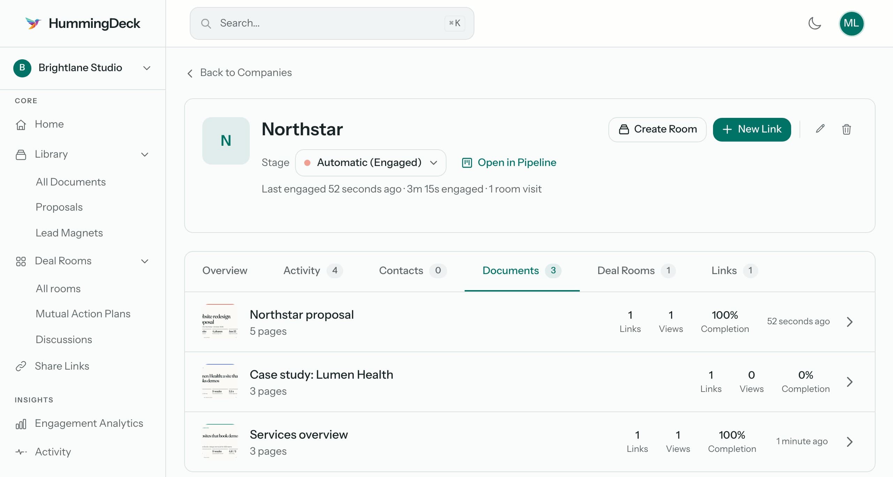Click the pipeline board icon next to Open in Pipeline
Screen dimensions: 893x477
(x=467, y=163)
